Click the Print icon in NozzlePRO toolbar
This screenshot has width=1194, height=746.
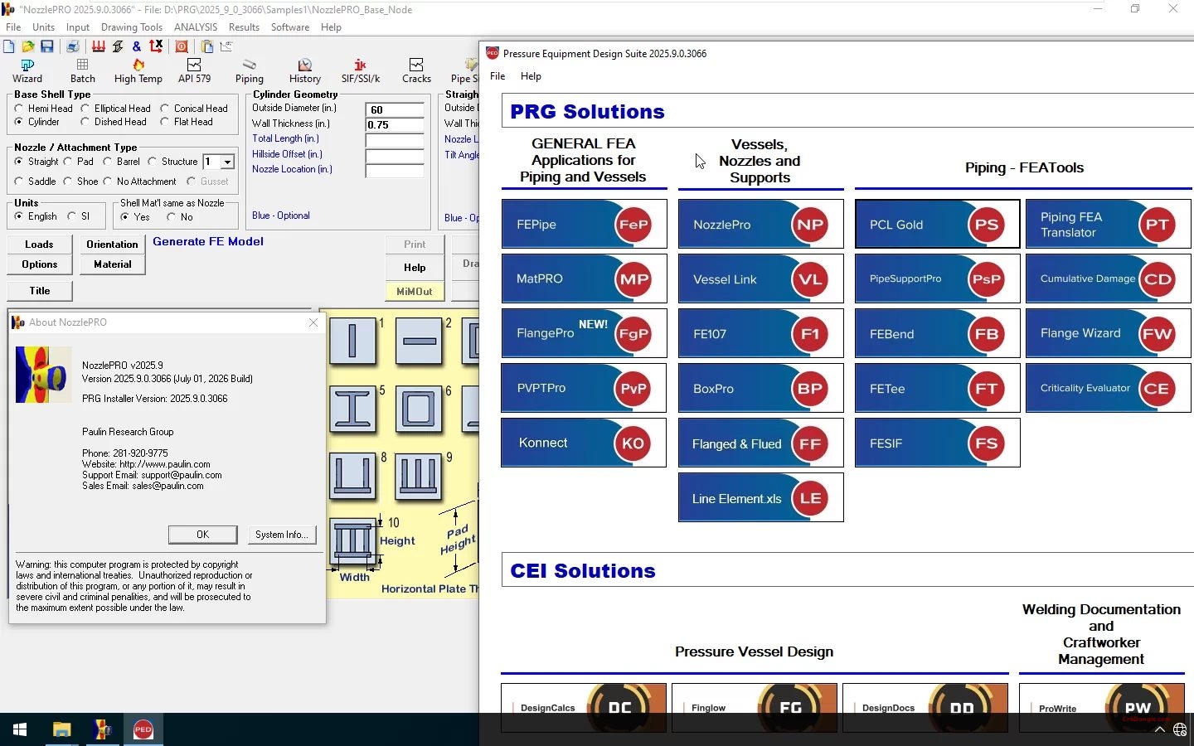pyautogui.click(x=73, y=46)
